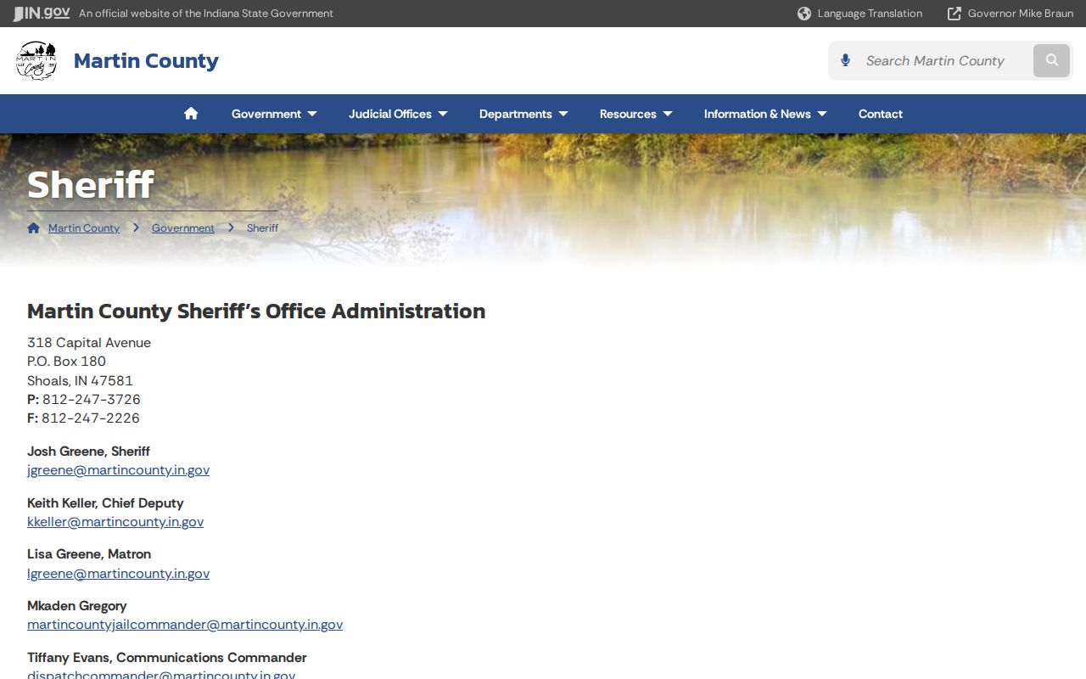
Task: Expand the Judicial Offices dropdown arrow
Action: click(443, 114)
